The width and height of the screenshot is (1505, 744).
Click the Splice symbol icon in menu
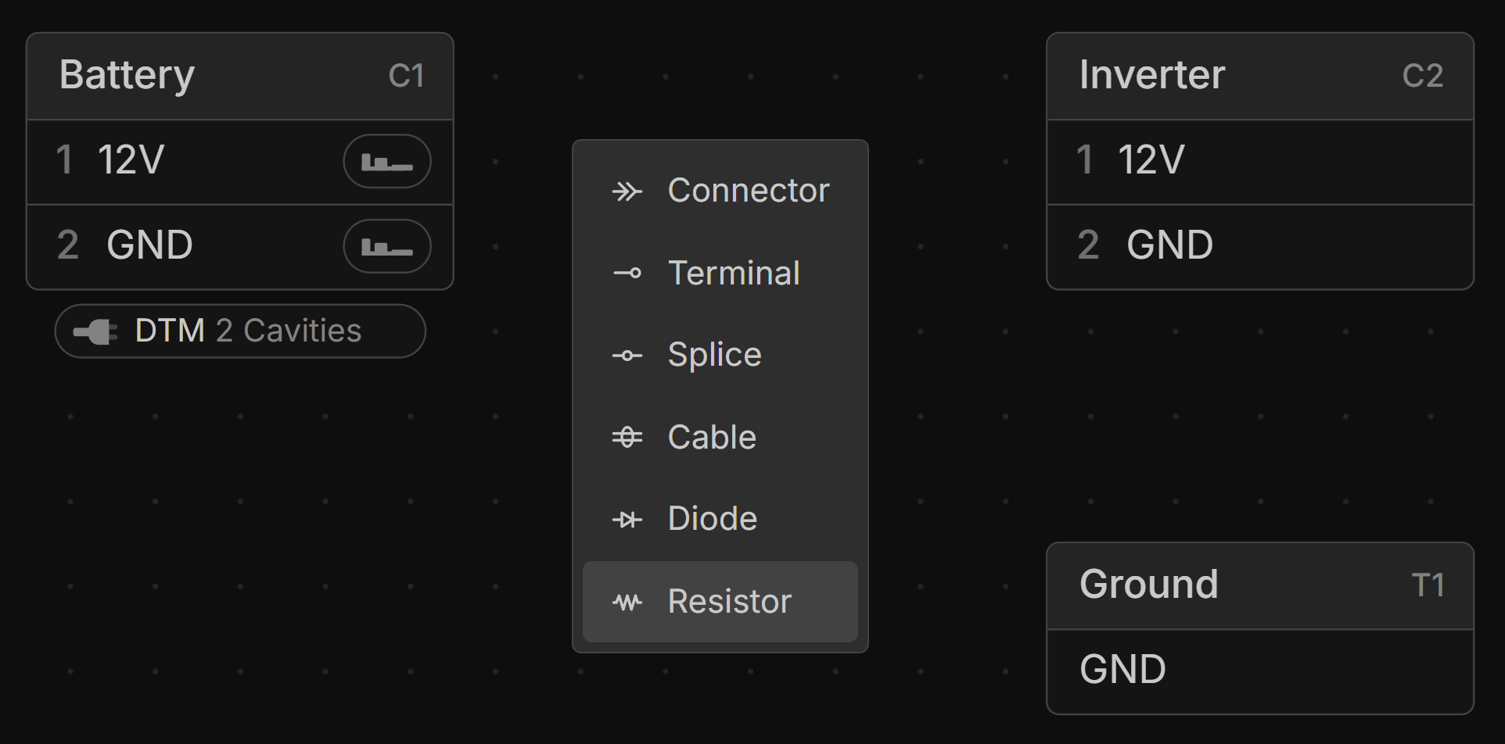(627, 356)
